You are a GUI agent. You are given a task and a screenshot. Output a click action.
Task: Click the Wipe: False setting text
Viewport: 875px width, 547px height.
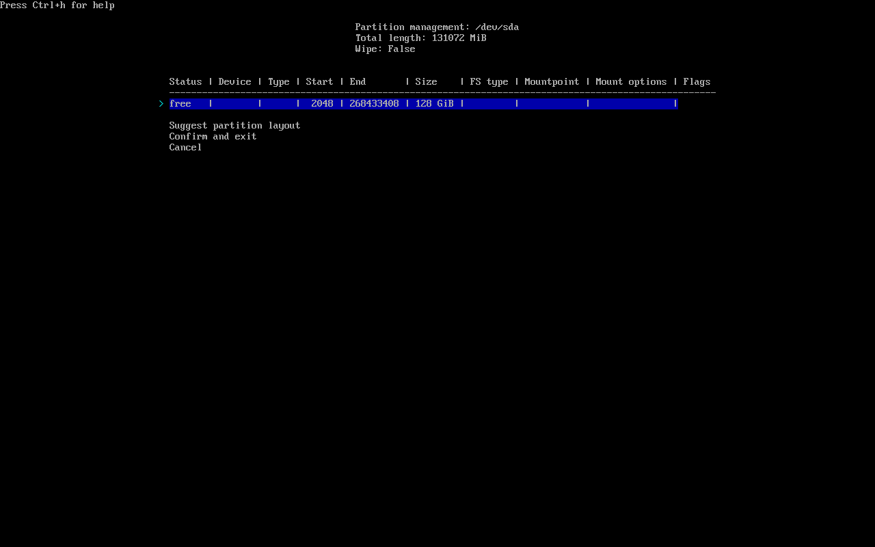click(385, 49)
